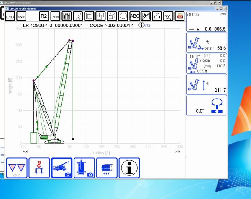Click the x-y coordinate query icon

point(78,16)
